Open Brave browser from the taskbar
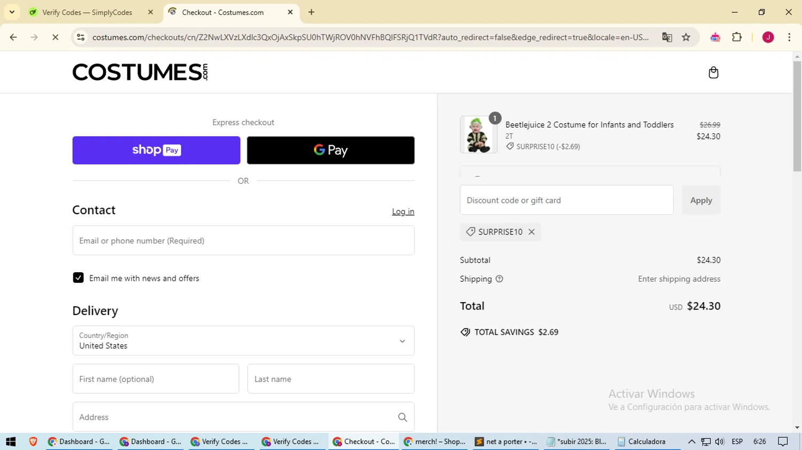Viewport: 802px width, 450px height. 33,441
